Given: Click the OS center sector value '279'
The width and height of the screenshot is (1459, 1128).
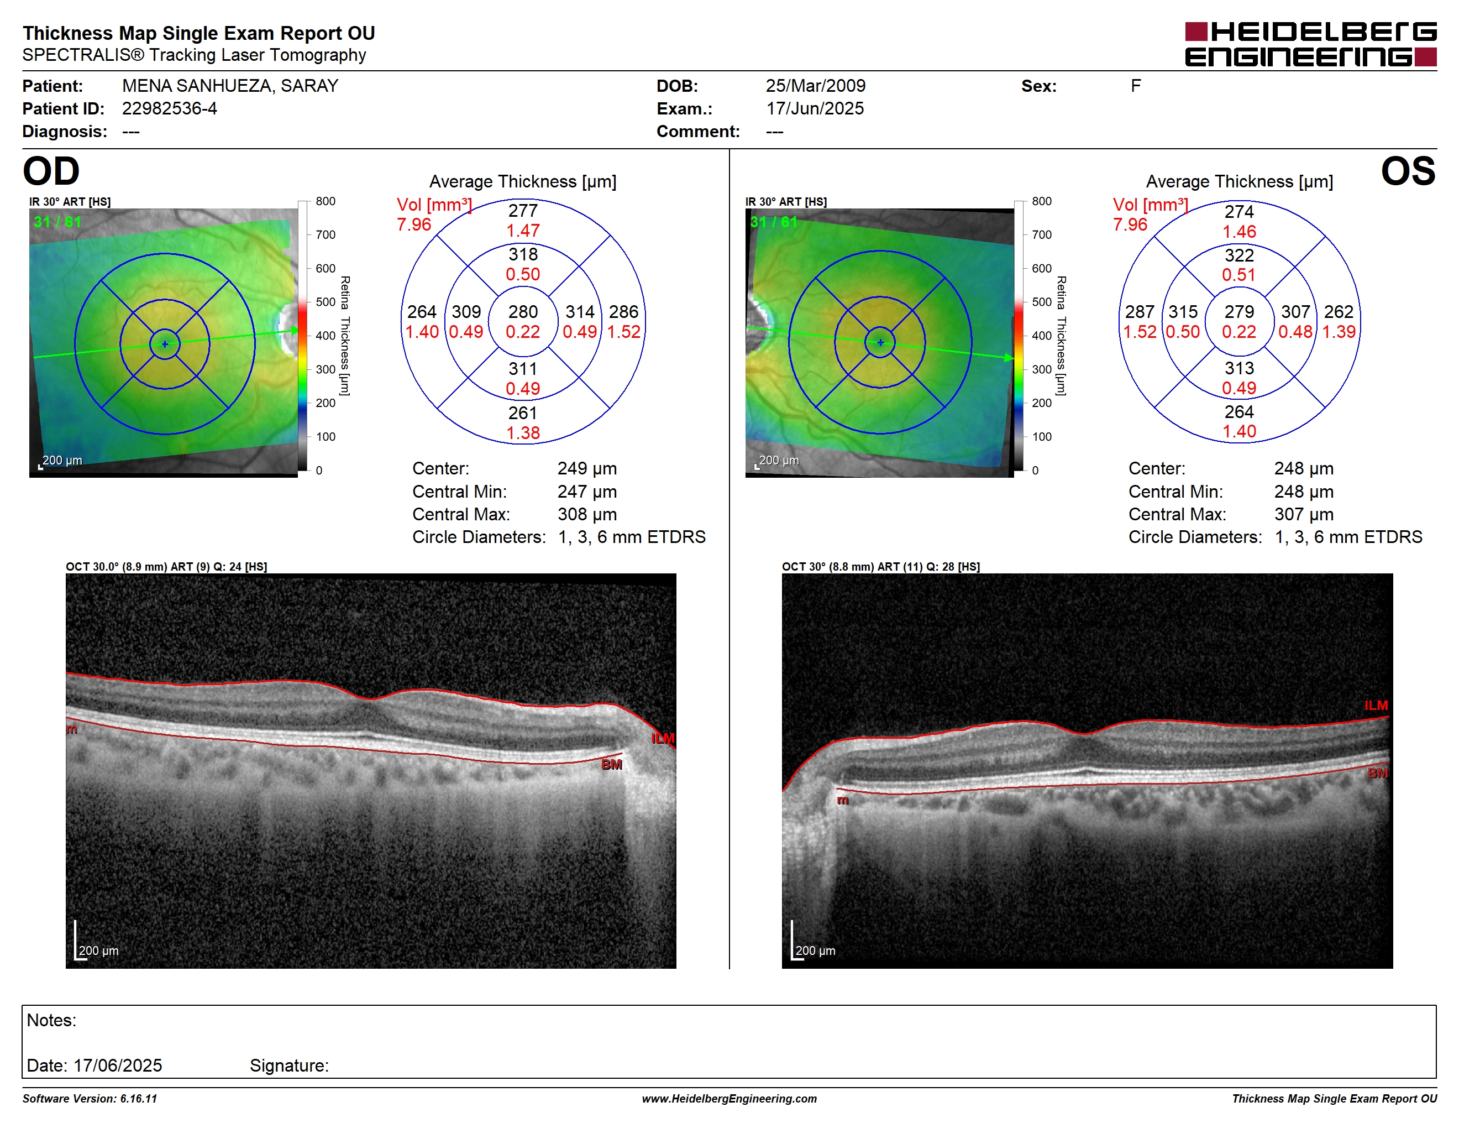Looking at the screenshot, I should pos(1238,312).
